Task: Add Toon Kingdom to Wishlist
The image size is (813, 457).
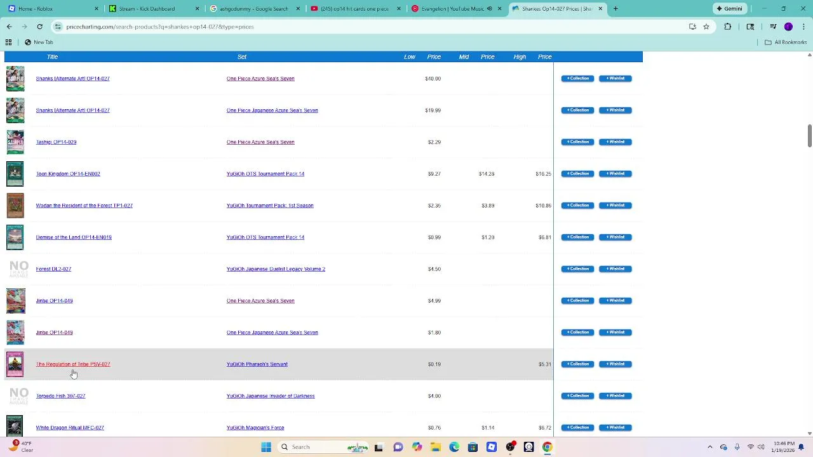Action: [x=615, y=174]
